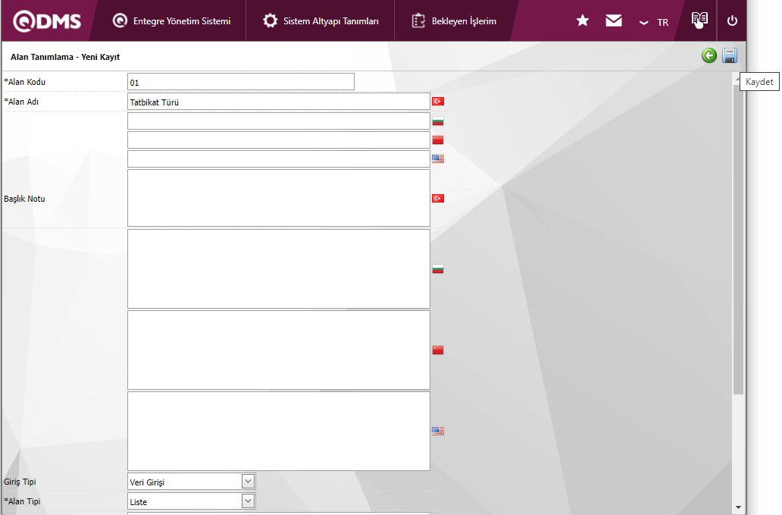Open messages via the envelope icon
This screenshot has height=515, width=782.
point(613,21)
